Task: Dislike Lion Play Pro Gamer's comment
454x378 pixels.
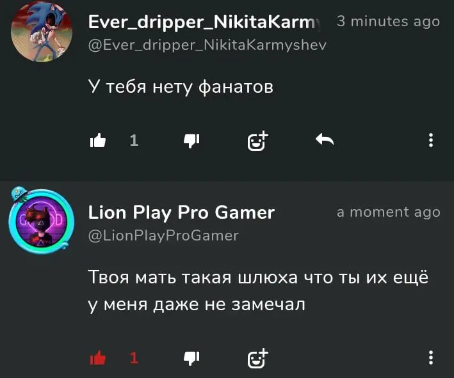Action: coord(191,359)
